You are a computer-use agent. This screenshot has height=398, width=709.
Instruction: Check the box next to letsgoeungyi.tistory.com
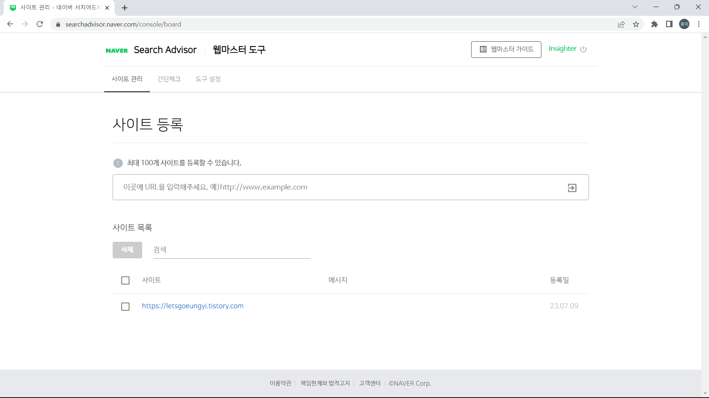pos(125,306)
